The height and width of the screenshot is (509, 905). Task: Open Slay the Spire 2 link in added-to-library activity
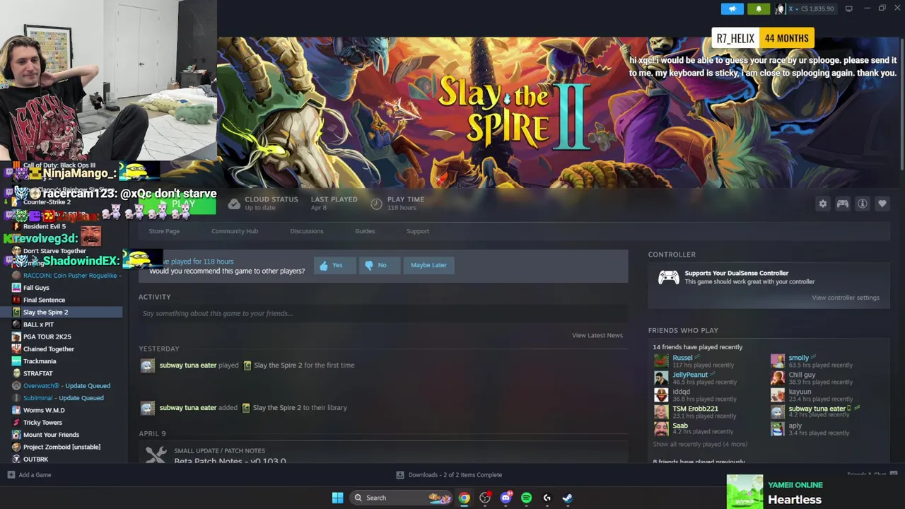coord(277,408)
